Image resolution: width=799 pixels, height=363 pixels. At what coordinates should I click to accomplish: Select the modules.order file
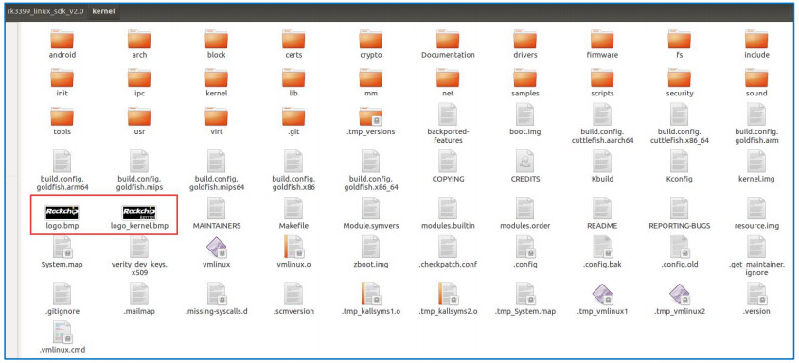point(524,208)
